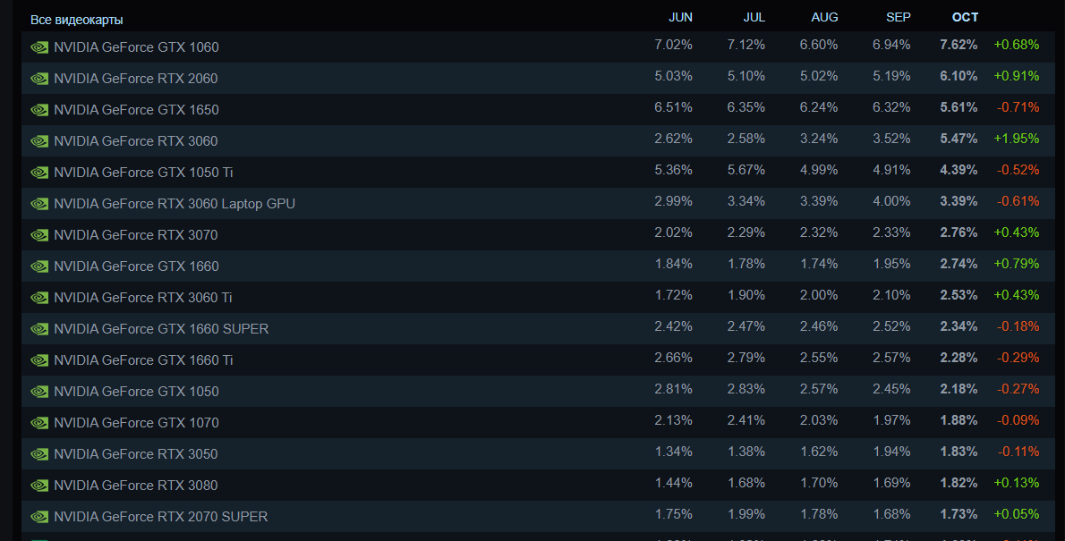Open NVIDIA GeForce GTX 1660 Ti row
This screenshot has width=1065, height=541.
[x=143, y=360]
